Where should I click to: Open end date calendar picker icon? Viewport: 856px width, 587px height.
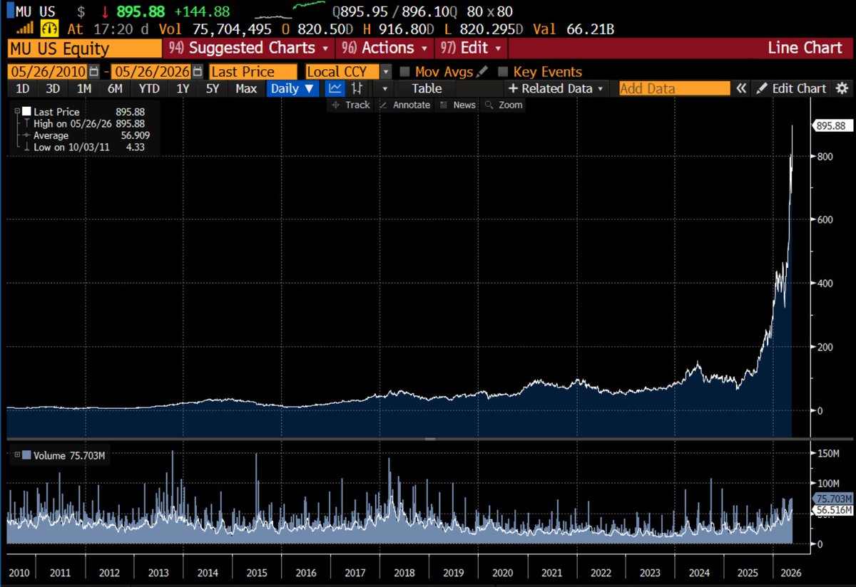tap(198, 72)
